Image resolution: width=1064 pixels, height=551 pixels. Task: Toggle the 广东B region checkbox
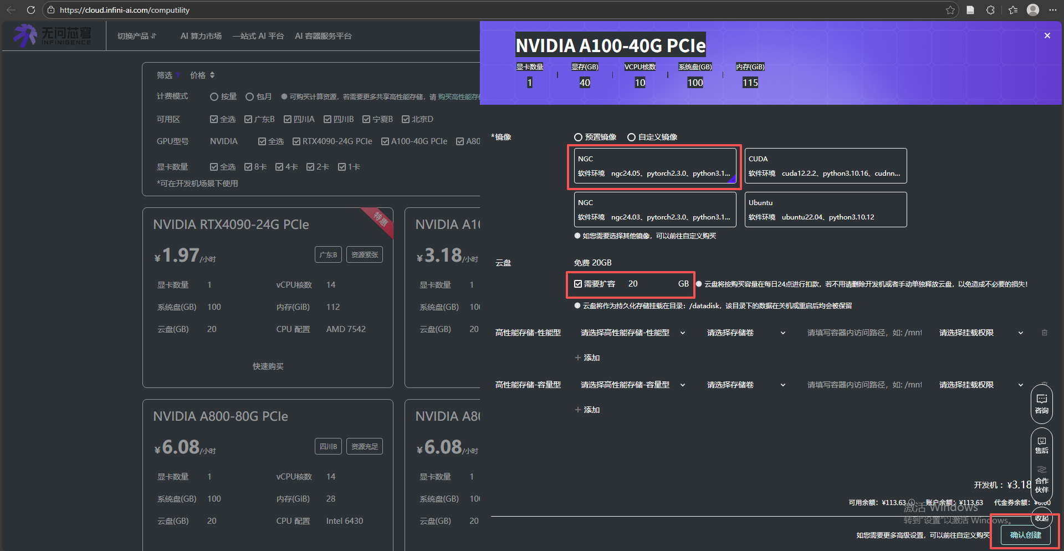coord(248,119)
